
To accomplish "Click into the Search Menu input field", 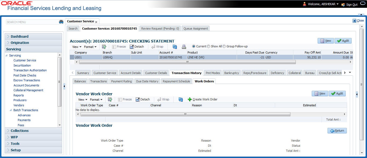I will point(32,22).
